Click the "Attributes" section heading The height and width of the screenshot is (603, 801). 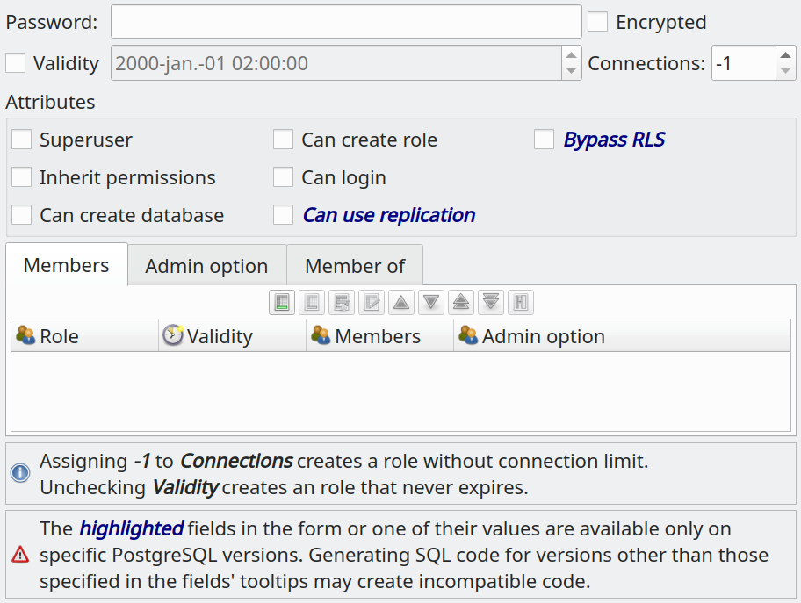pyautogui.click(x=50, y=102)
